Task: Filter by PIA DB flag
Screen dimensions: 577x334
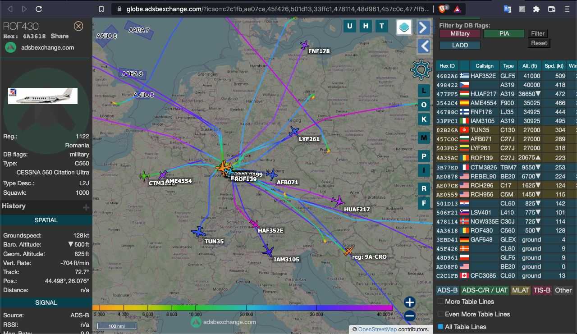Action: coord(504,33)
